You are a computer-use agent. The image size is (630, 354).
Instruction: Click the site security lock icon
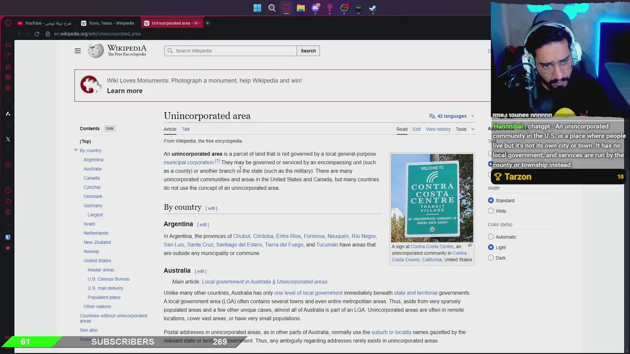48,34
